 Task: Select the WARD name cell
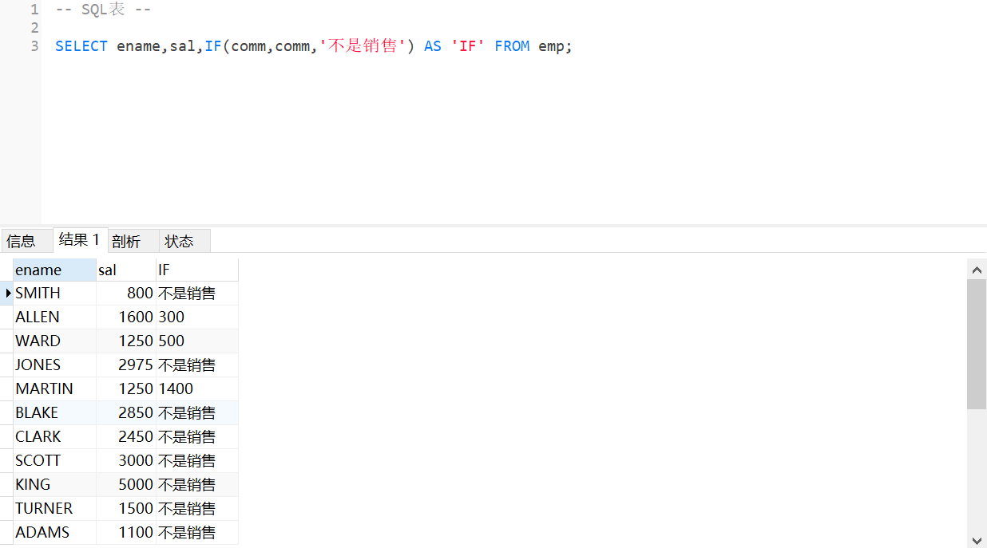[55, 341]
